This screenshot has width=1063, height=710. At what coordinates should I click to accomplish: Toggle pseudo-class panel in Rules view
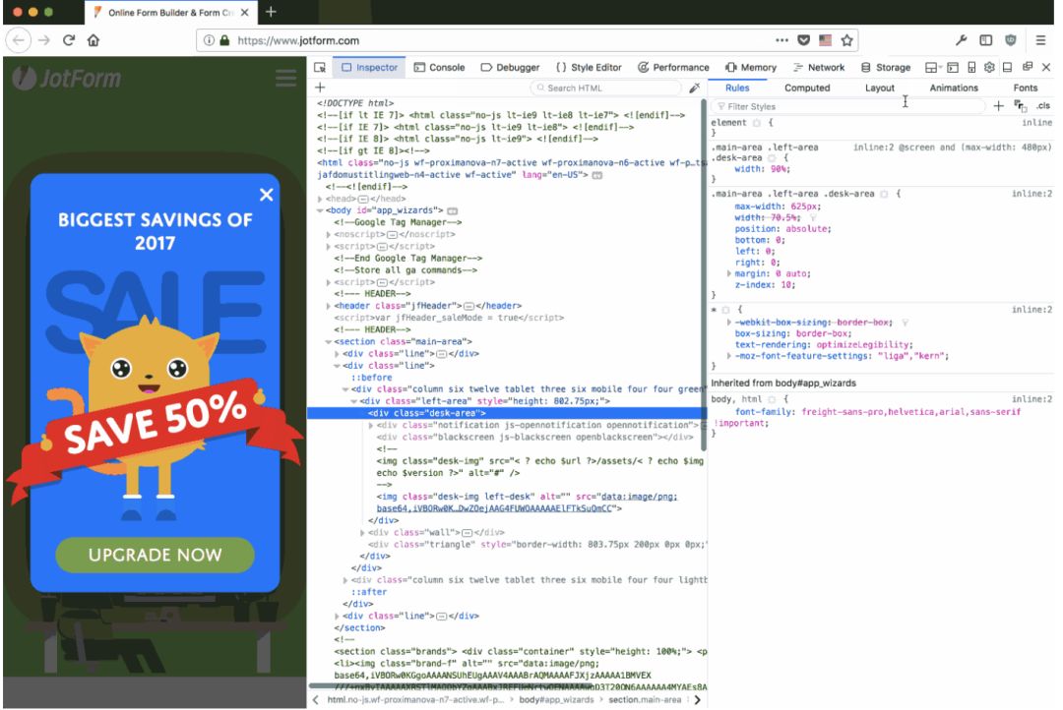pyautogui.click(x=1020, y=105)
